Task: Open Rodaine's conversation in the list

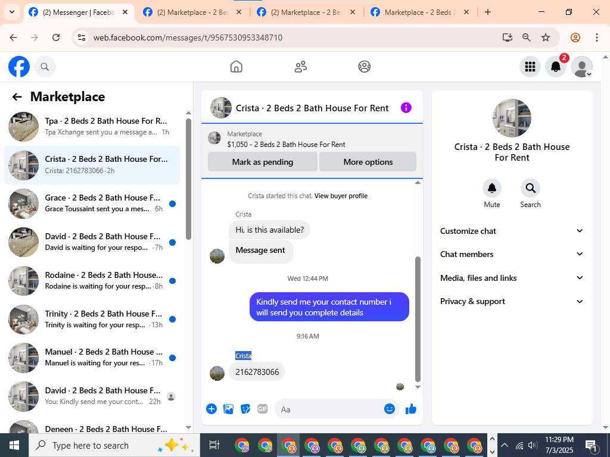Action: [92, 281]
